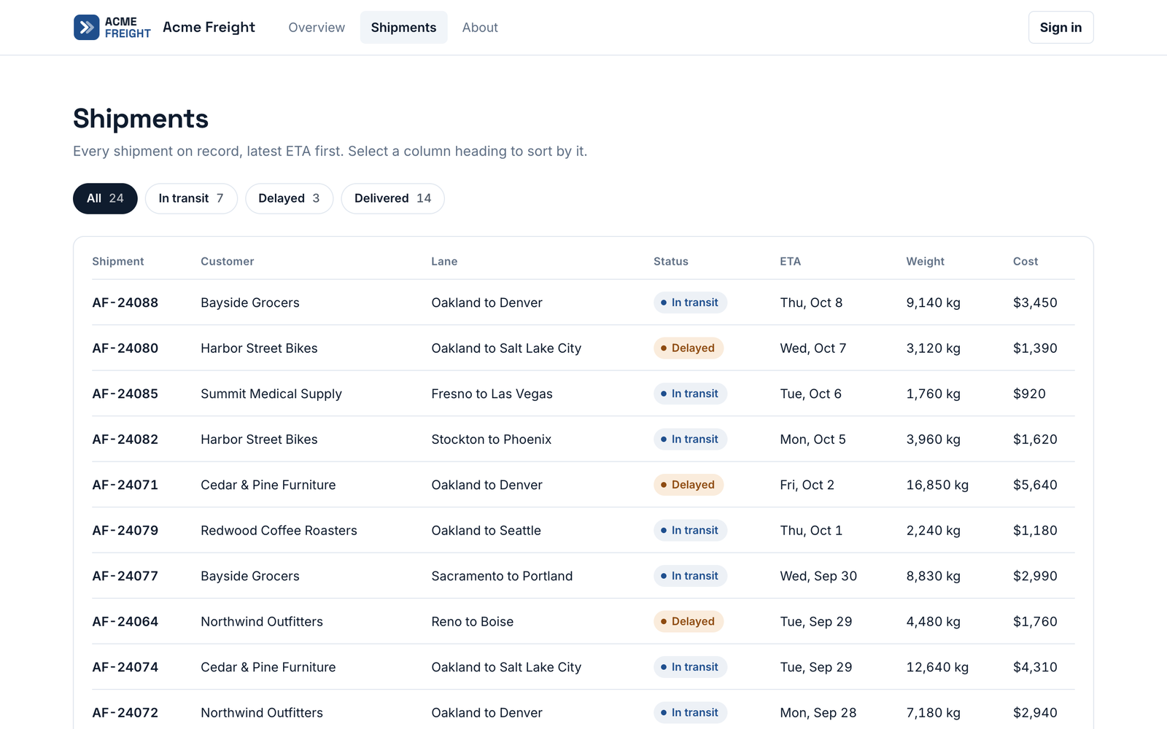The image size is (1167, 729).
Task: Click Bayside Grocers in row AF-24088
Action: [250, 303]
